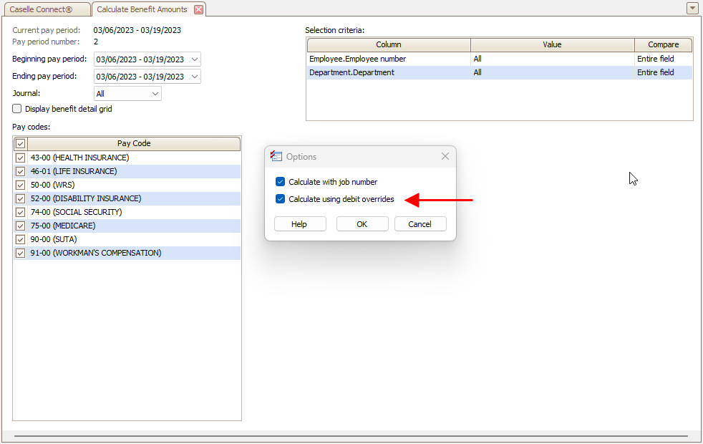Click the All value for Department
Viewport: 703px width, 444px height.
click(477, 72)
